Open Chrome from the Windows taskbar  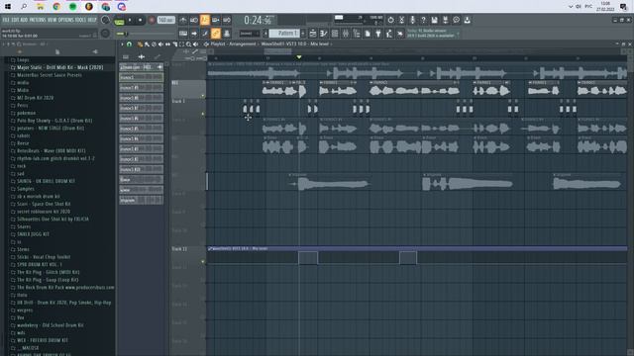(x=56, y=7)
